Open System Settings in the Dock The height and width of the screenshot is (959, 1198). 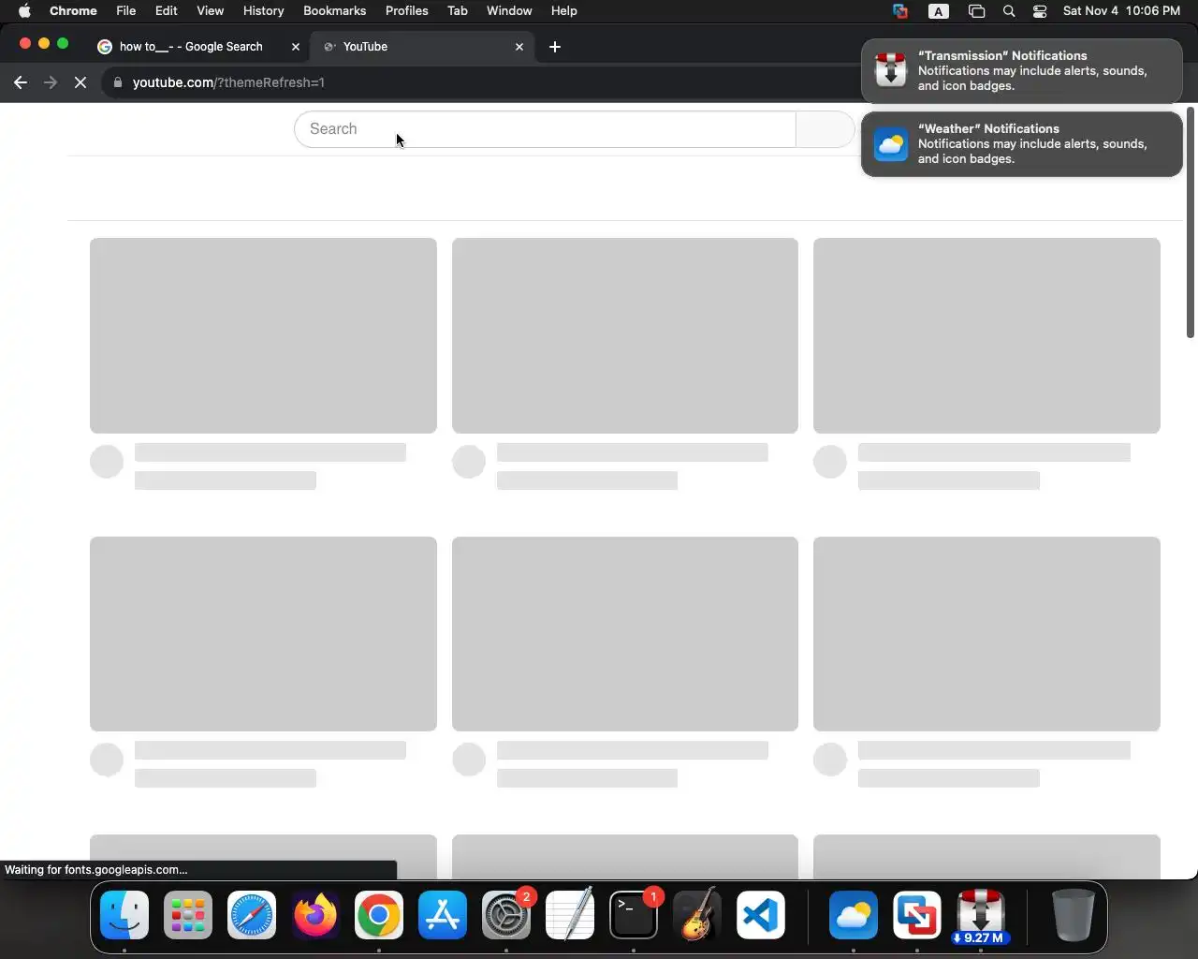coord(506,915)
